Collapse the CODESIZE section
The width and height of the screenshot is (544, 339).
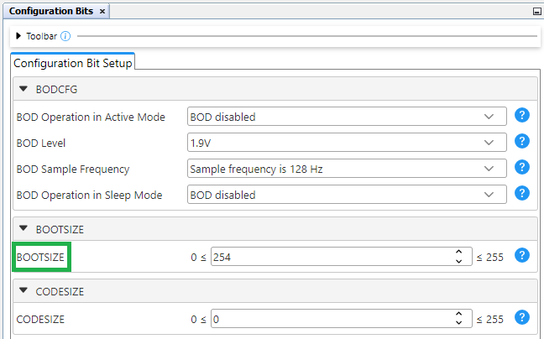coord(24,291)
